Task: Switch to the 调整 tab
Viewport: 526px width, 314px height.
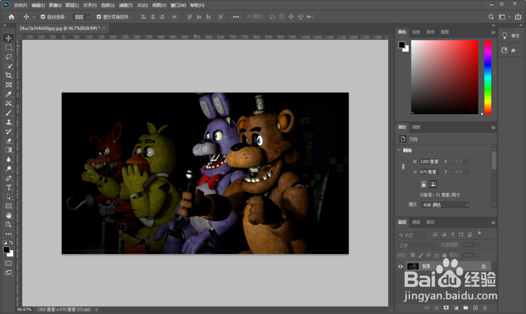Action: click(x=416, y=127)
